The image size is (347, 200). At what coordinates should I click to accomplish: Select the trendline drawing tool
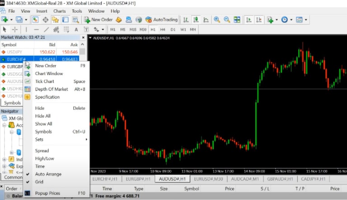pos(47,29)
